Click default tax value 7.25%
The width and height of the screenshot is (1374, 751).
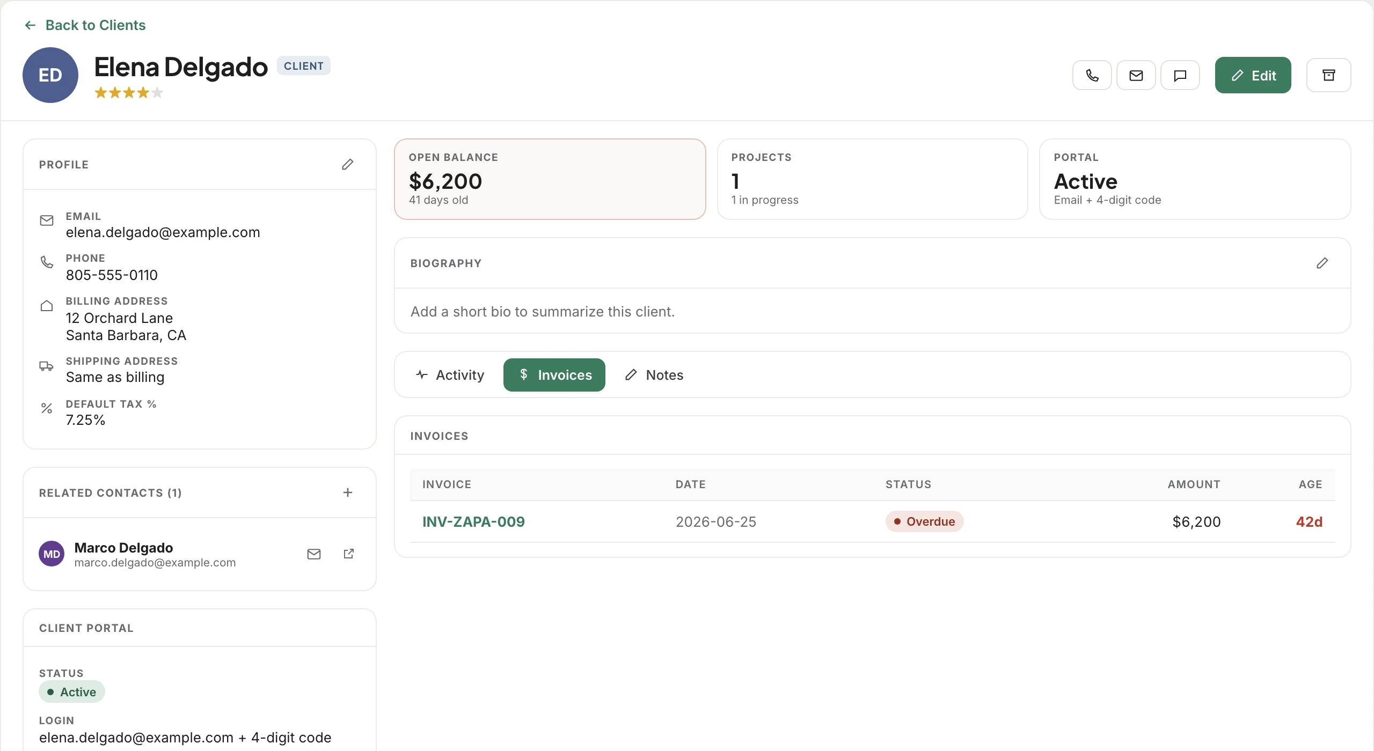click(85, 420)
